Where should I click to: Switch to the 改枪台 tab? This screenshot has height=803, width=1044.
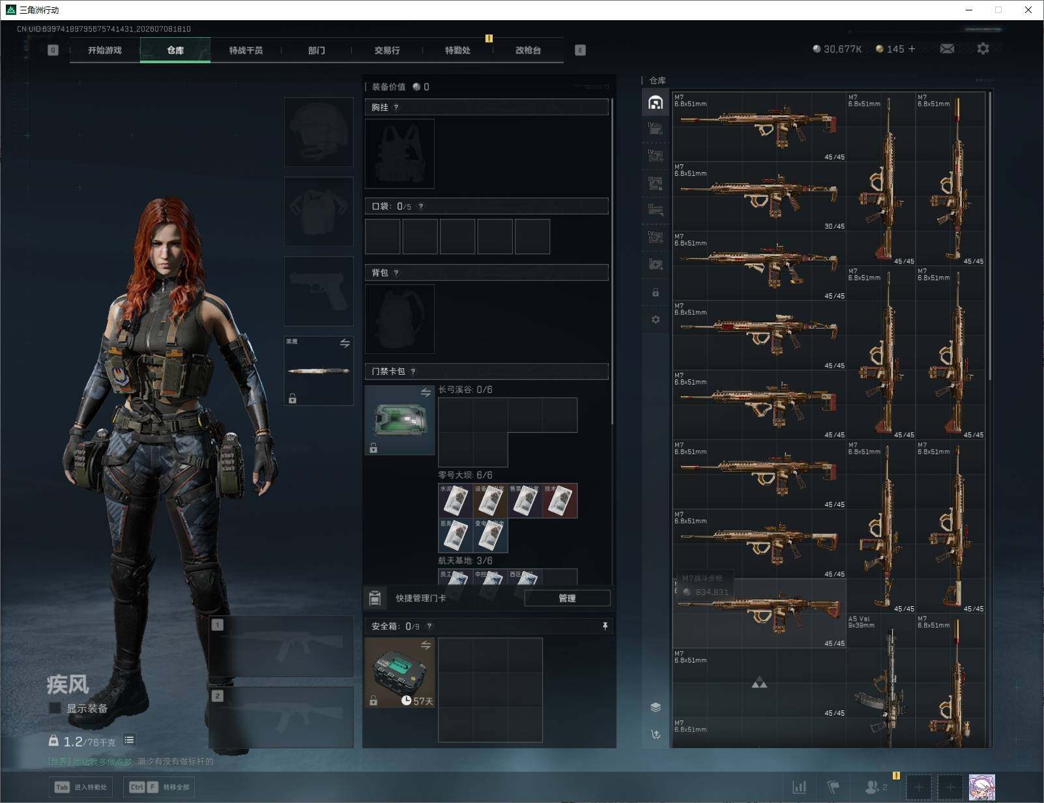point(528,50)
